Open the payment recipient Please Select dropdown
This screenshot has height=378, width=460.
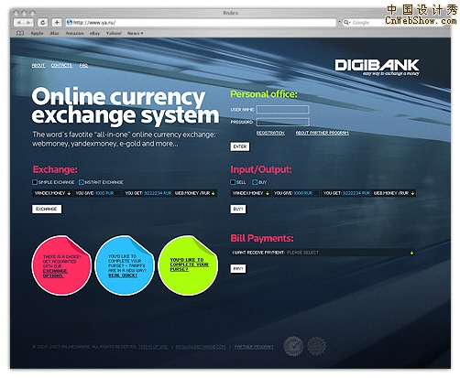(323, 253)
